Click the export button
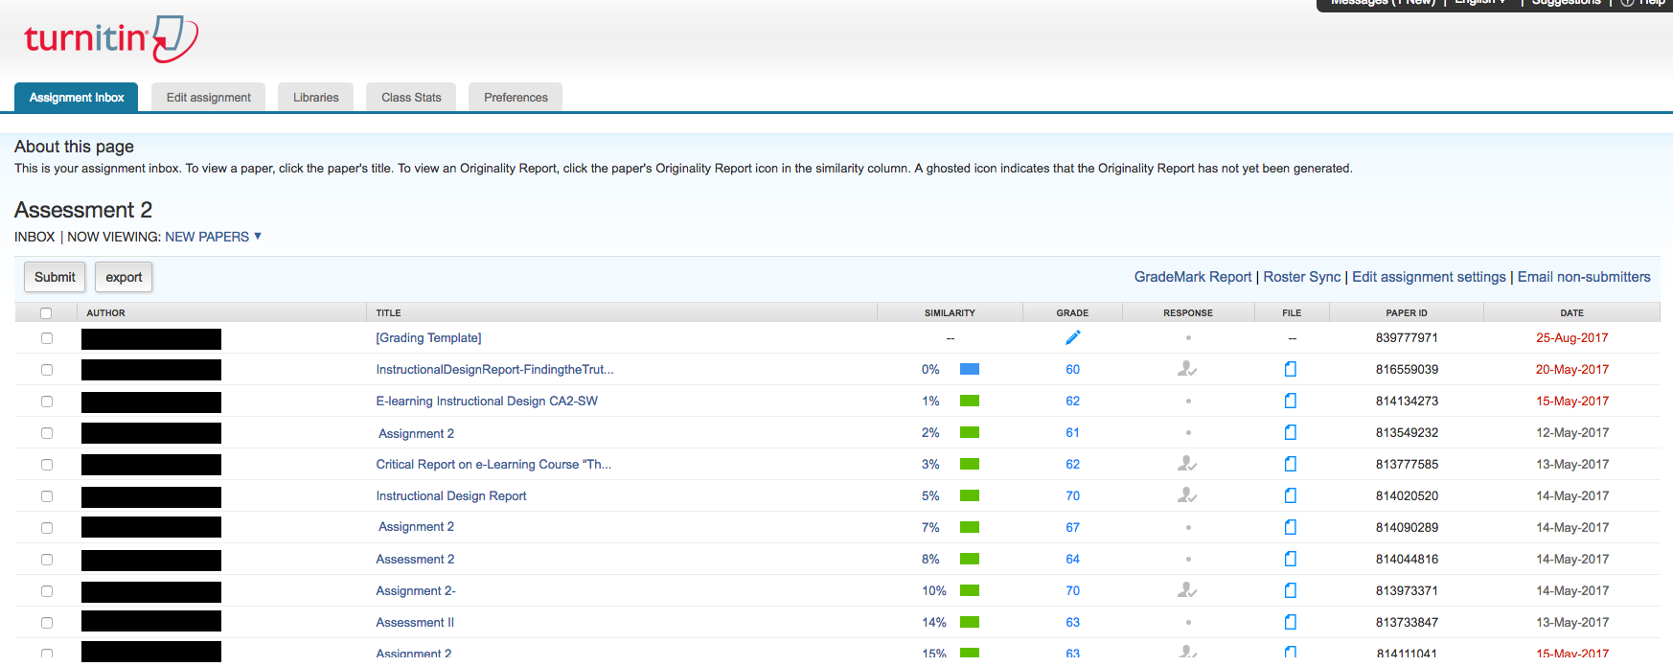Screen dimensions: 1673x666 pos(124,277)
